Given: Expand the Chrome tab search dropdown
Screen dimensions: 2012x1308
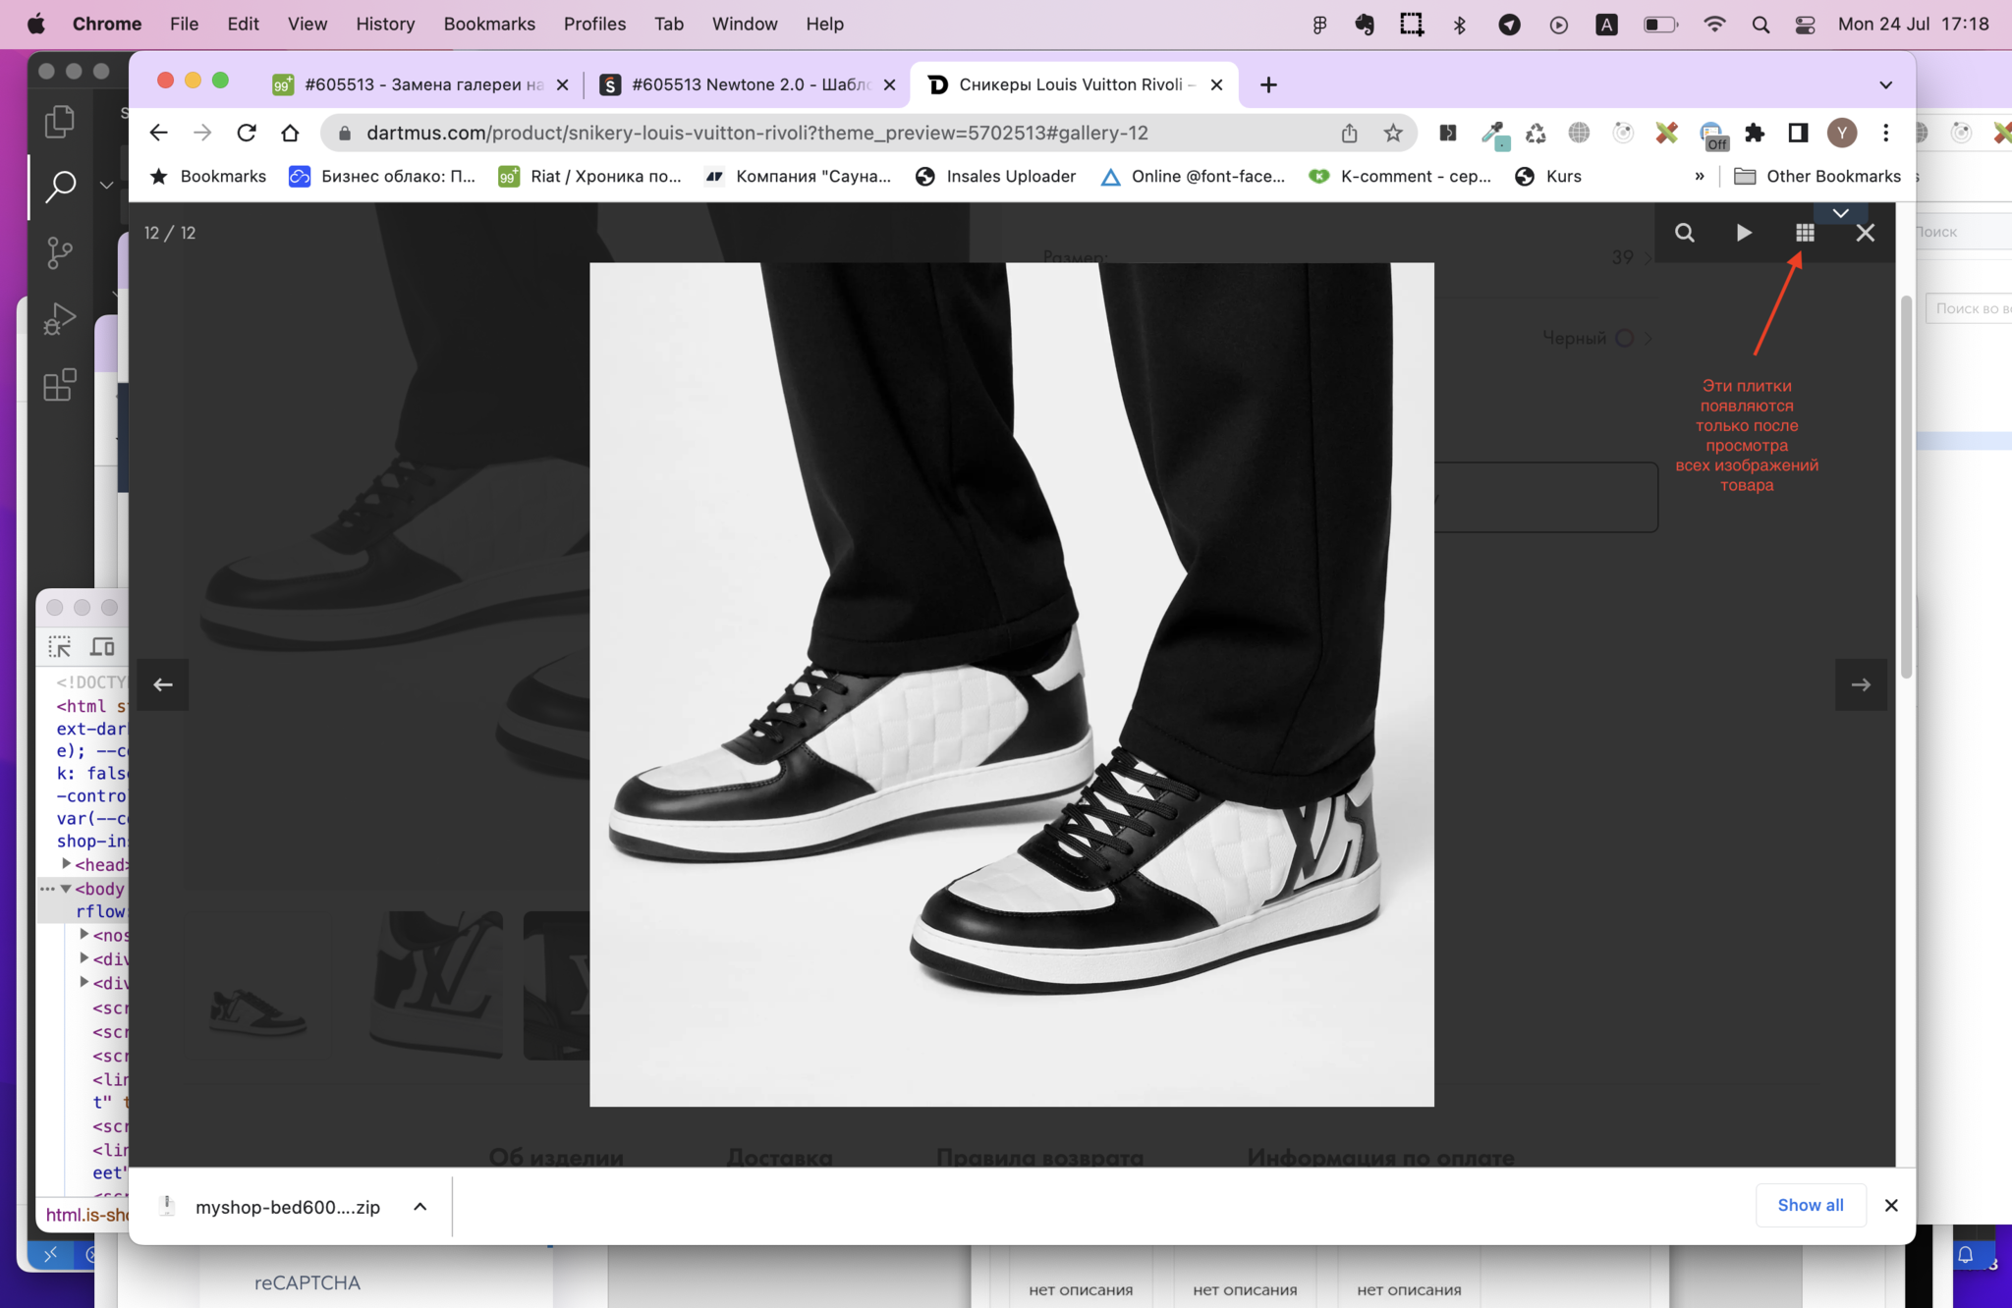Looking at the screenshot, I should coord(1885,84).
